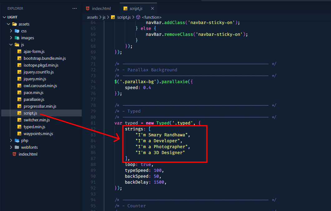Click the Parallax Background comment
331x211 pixels.
(x=152, y=70)
